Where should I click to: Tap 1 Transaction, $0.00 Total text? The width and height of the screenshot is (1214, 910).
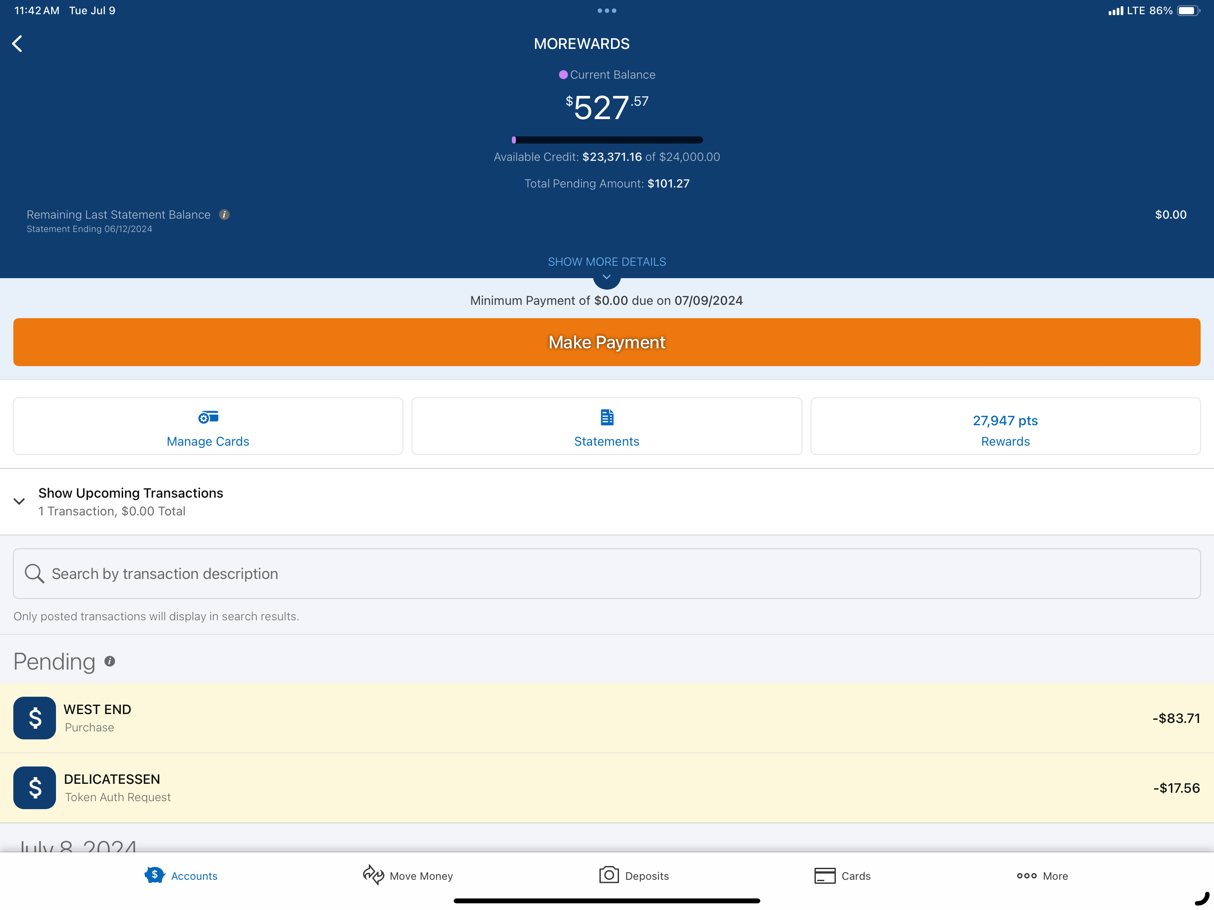coord(112,511)
